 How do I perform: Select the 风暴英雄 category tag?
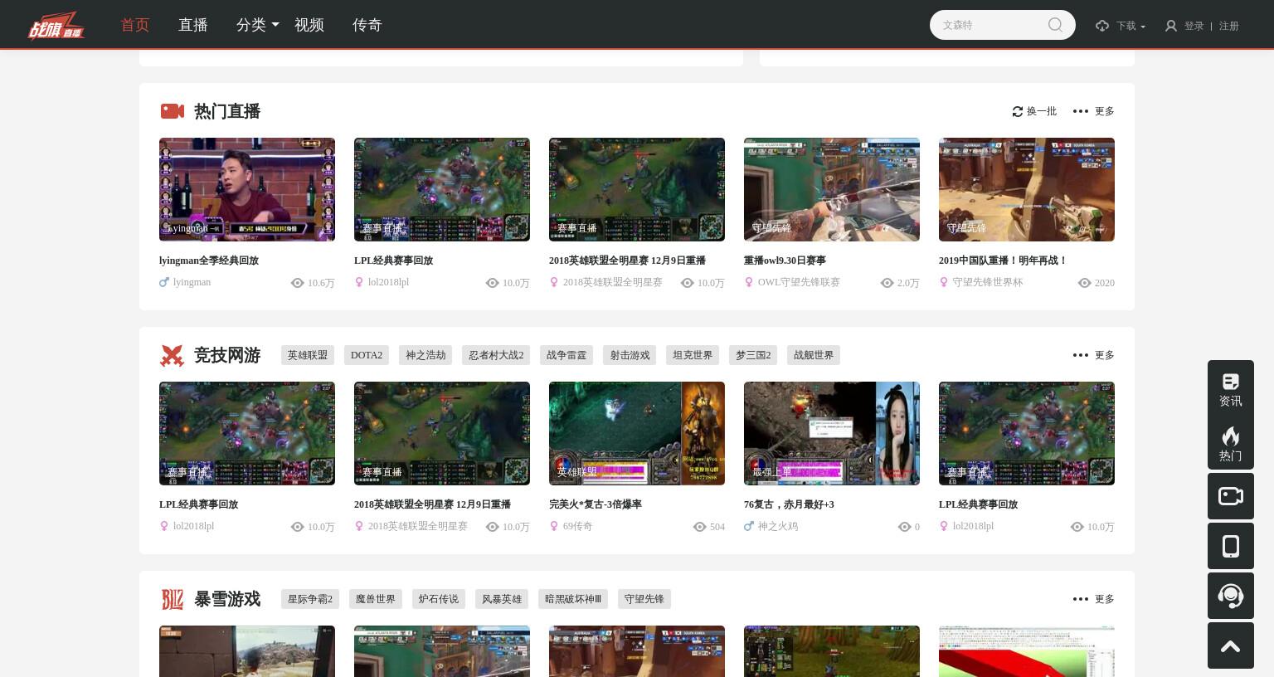coord(502,599)
